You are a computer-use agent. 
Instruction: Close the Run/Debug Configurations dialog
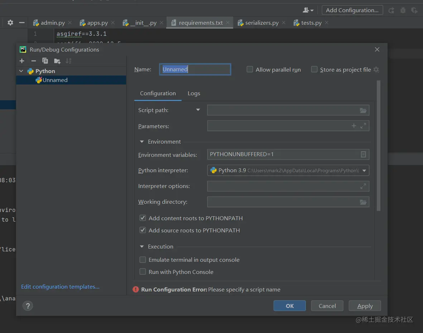(377, 49)
